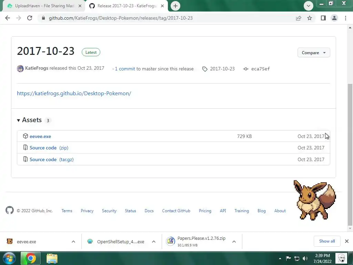
Task: Open the Windows Start menu
Action: [x=9, y=258]
